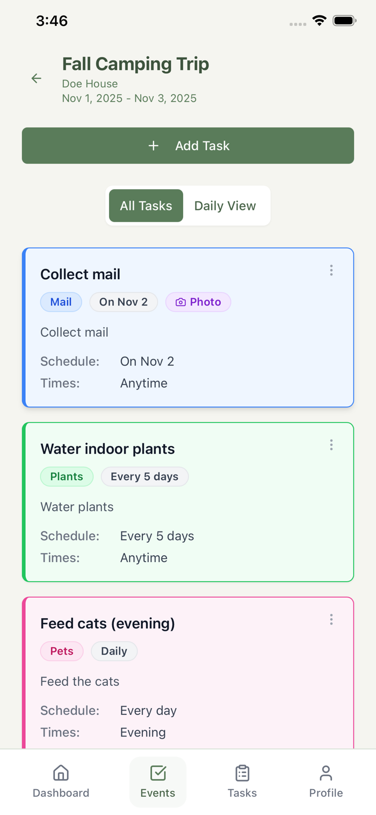Image resolution: width=376 pixels, height=815 pixels.
Task: Tap the Wi-Fi status icon
Action: point(320,21)
